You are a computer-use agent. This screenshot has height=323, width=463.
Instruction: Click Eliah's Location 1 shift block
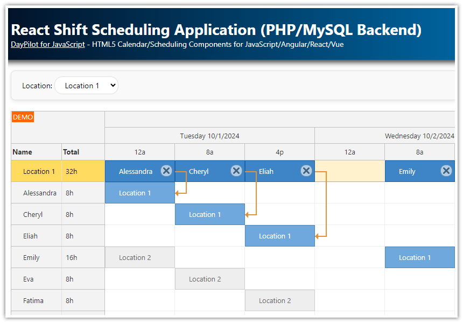click(279, 235)
